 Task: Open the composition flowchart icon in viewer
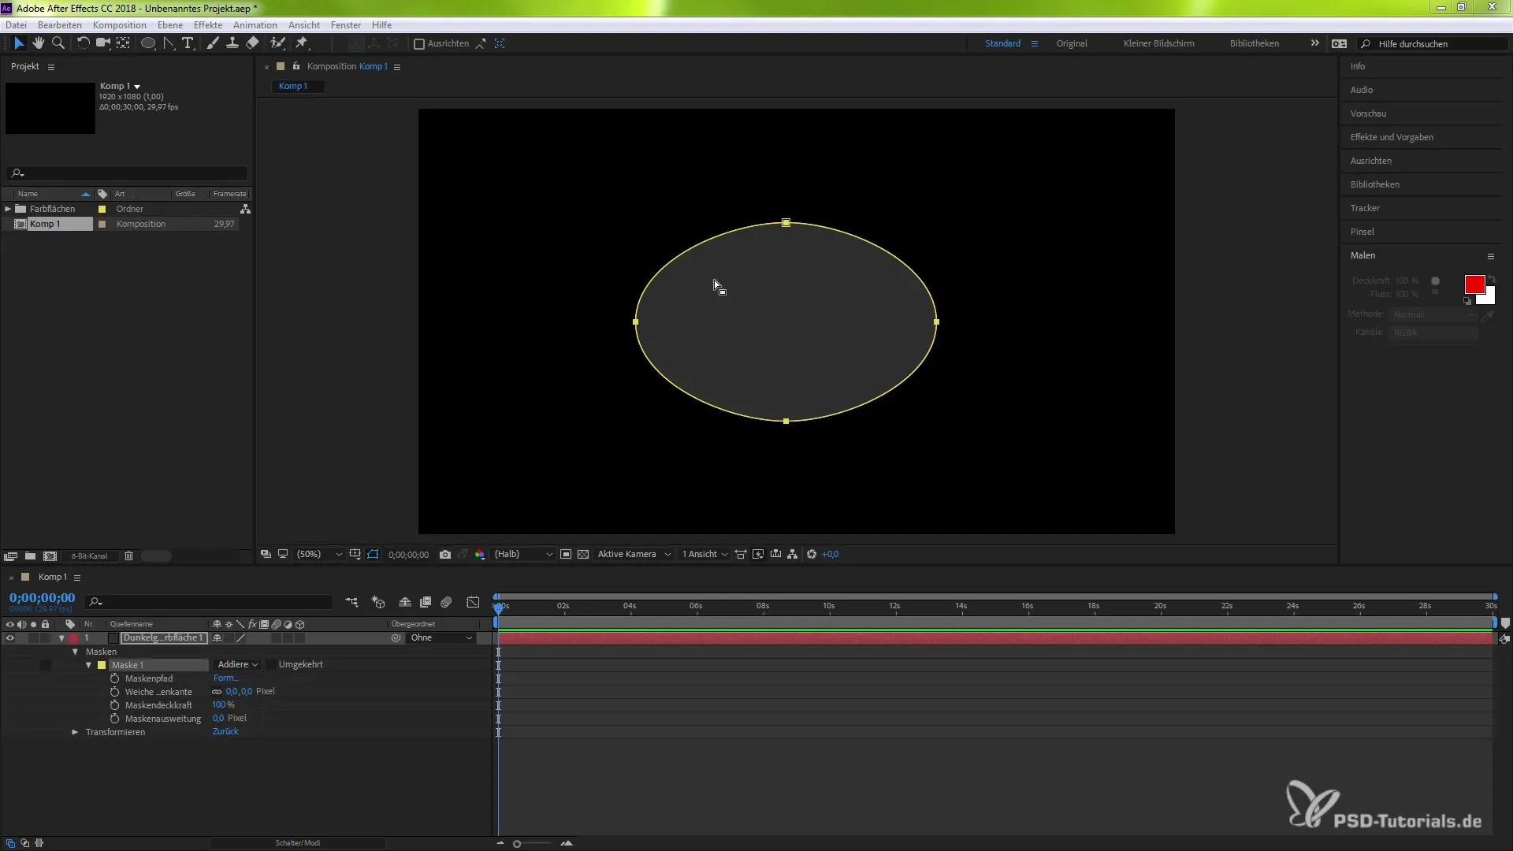point(792,555)
